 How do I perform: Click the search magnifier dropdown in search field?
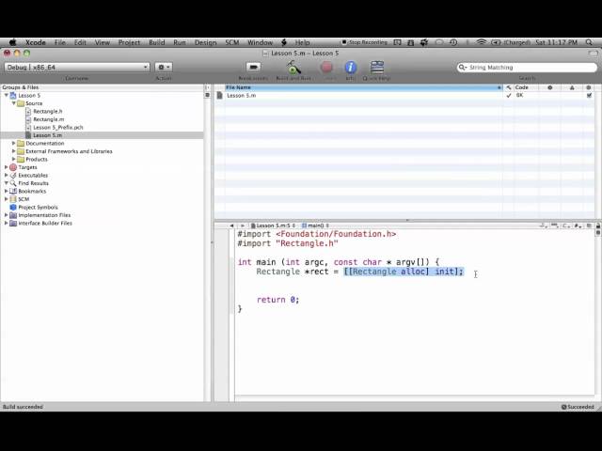(x=462, y=67)
